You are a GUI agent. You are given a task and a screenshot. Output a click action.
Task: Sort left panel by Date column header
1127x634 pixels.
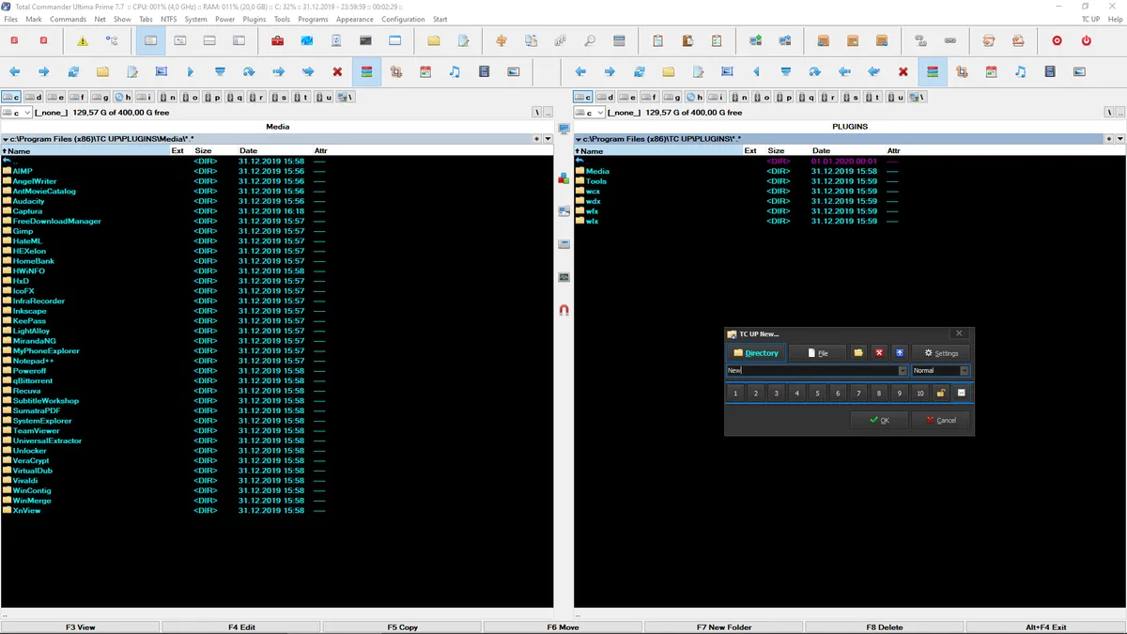248,150
